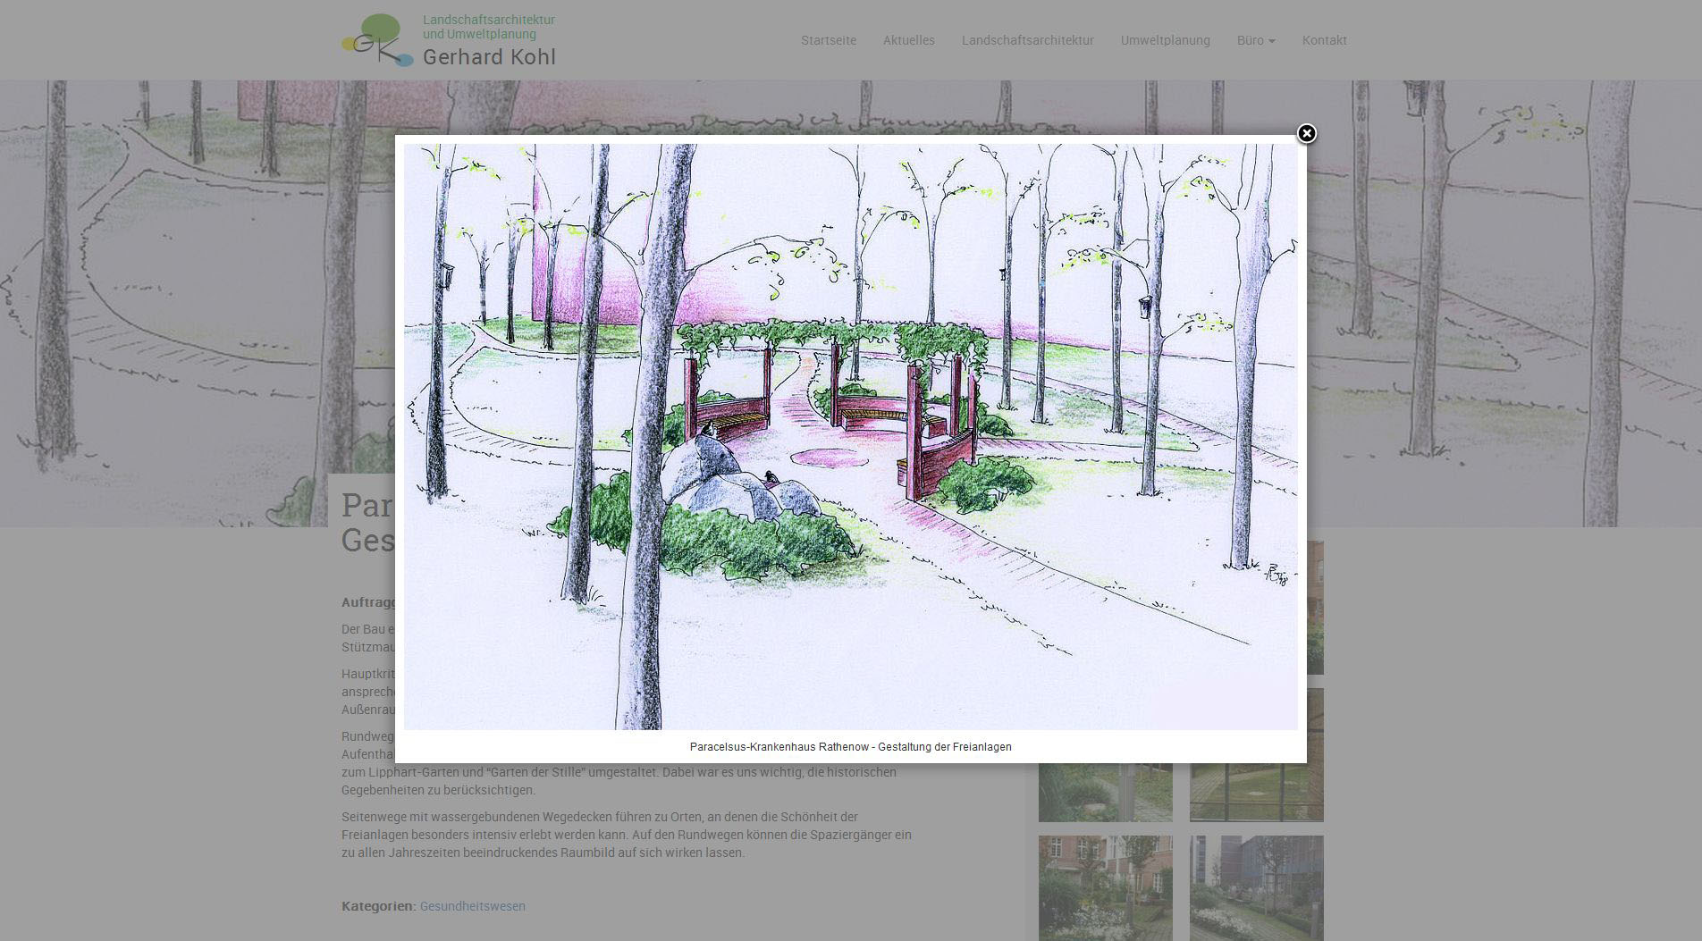Click the Seitenwege paragraph text
Image resolution: width=1702 pixels, height=941 pixels.
tap(626, 835)
